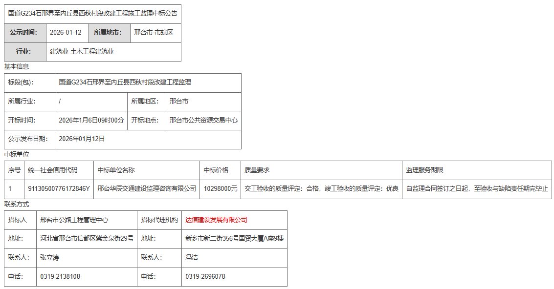Click the tenderer address 河北省邢台市信都区紫金泉街29号
Viewport: 554px width, 289px height.
(x=87, y=238)
